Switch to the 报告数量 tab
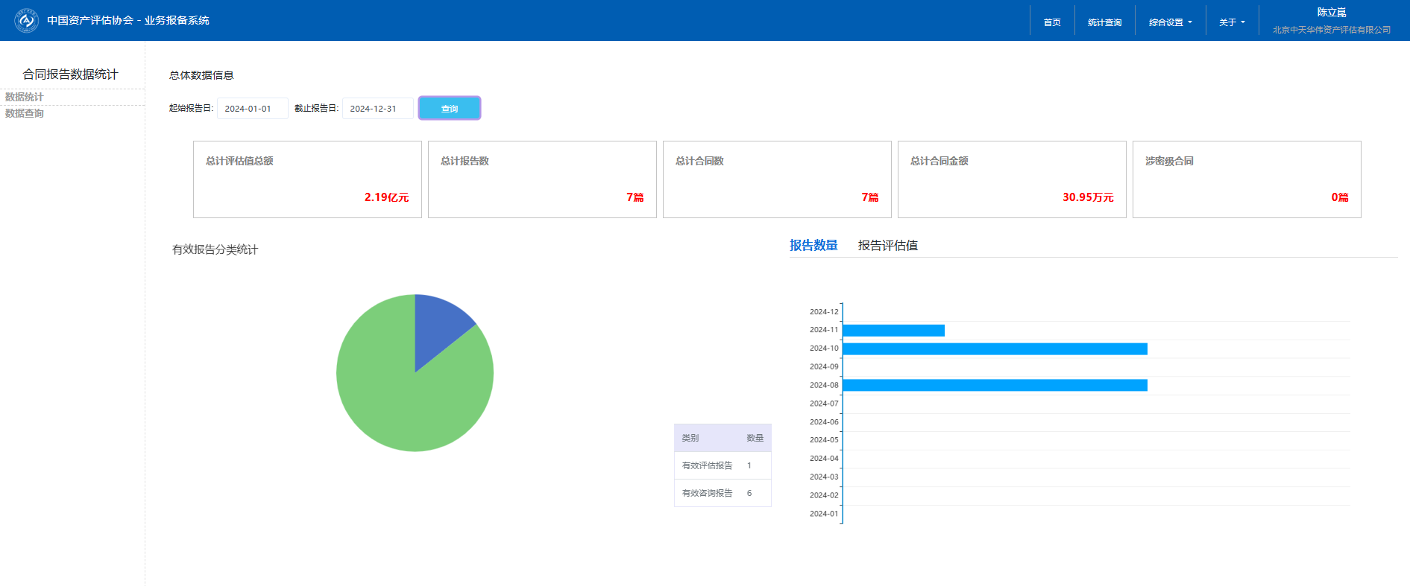1410x586 pixels. click(813, 245)
